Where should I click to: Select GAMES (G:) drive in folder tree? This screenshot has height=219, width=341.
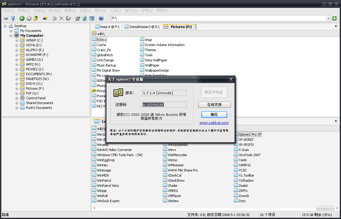coord(34,60)
